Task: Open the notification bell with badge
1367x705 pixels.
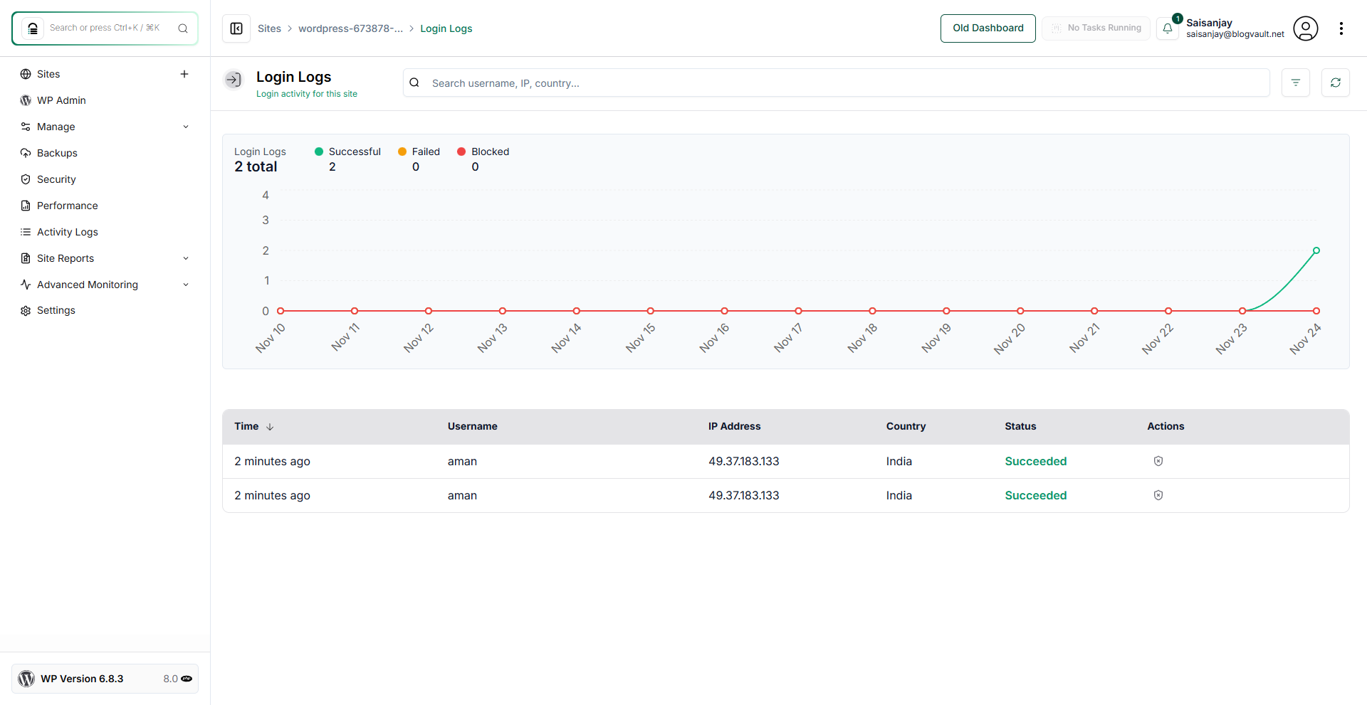Action: tap(1168, 29)
